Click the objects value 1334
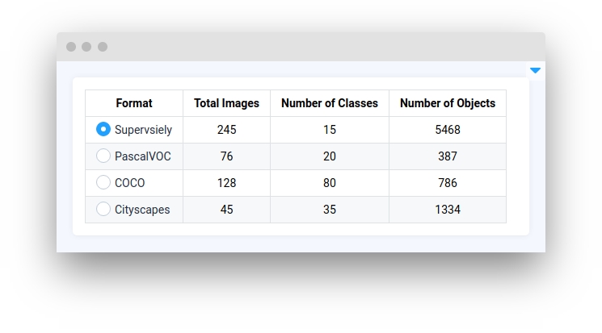This screenshot has height=333, width=602. 448,210
